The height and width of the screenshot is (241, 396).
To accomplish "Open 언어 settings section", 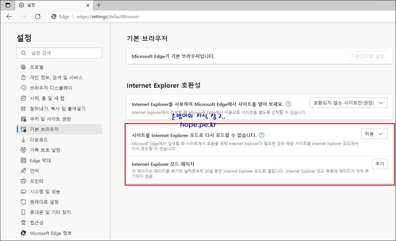I will (59, 171).
